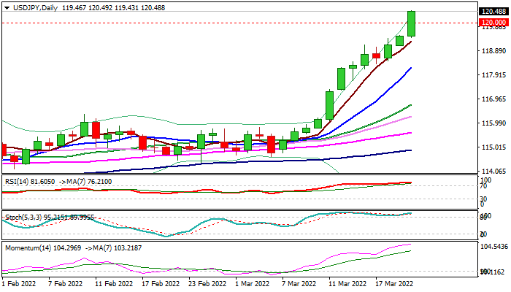Select the Stoch(5,3,3) indicator label
This screenshot has height=292, width=511.
[x=22, y=216]
